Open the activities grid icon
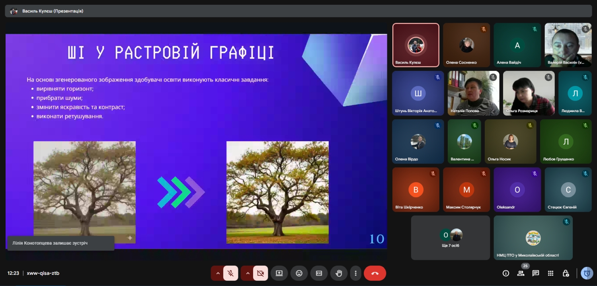Image resolution: width=597 pixels, height=286 pixels. (x=550, y=273)
